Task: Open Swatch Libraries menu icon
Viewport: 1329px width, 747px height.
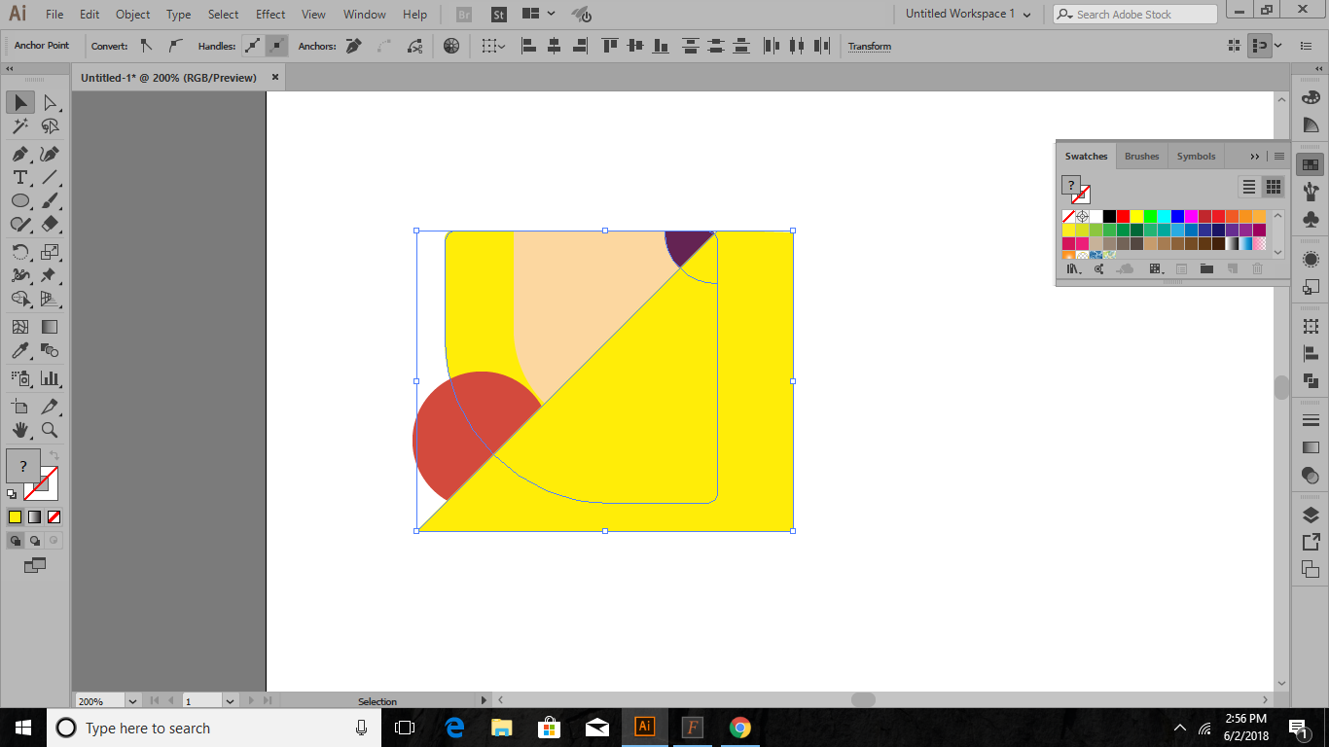Action: (x=1074, y=268)
